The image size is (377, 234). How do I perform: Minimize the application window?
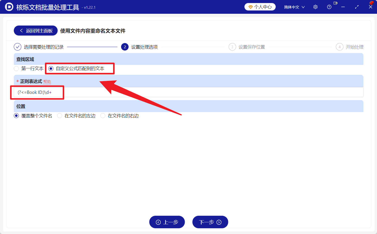pyautogui.click(x=343, y=7)
